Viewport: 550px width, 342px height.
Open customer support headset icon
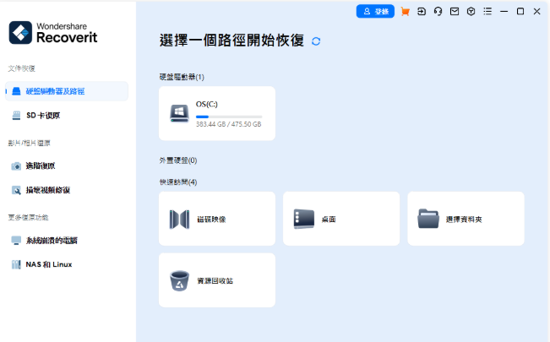(x=438, y=12)
